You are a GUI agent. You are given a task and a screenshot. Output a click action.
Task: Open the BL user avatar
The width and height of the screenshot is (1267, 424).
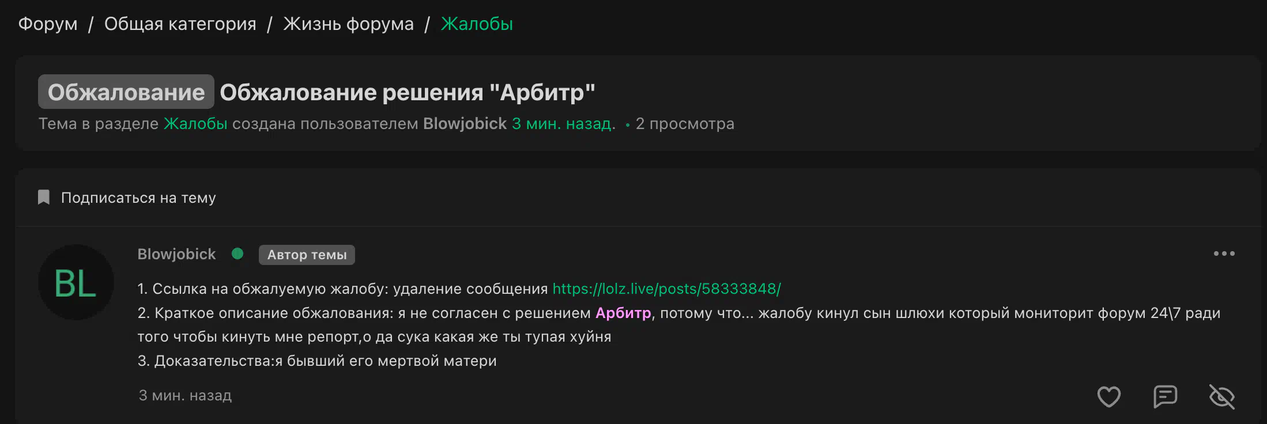[76, 282]
